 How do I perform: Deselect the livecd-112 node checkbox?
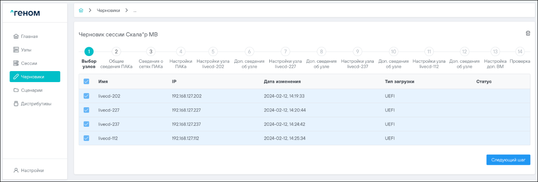tap(86, 138)
